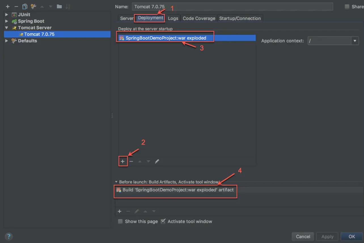This screenshot has width=364, height=243.
Task: Select the JUnit tree item
Action: 24,14
